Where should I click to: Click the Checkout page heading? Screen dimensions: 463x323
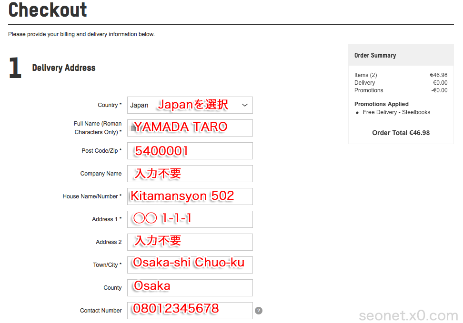[x=48, y=10]
